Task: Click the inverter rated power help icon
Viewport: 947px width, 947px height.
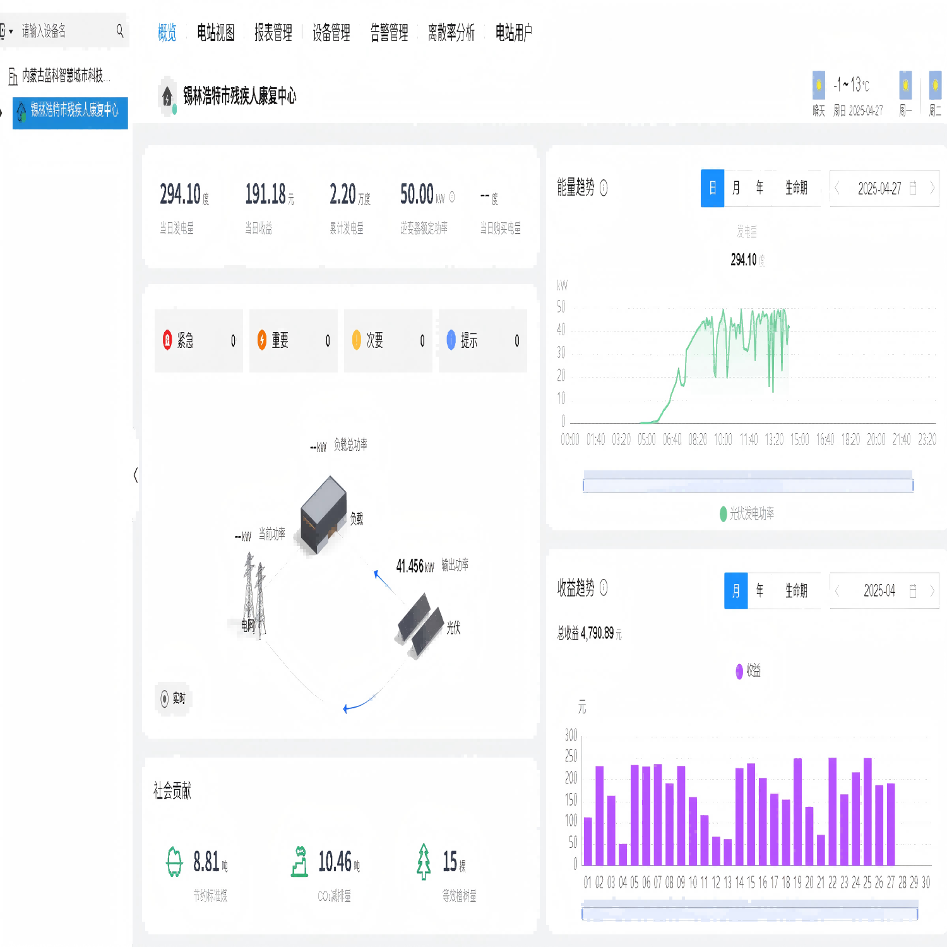Action: [452, 197]
